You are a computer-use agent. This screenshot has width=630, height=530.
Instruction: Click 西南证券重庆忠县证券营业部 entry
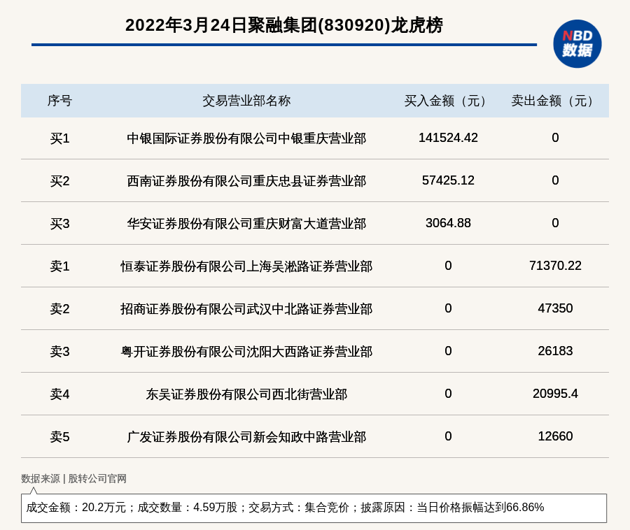click(246, 181)
